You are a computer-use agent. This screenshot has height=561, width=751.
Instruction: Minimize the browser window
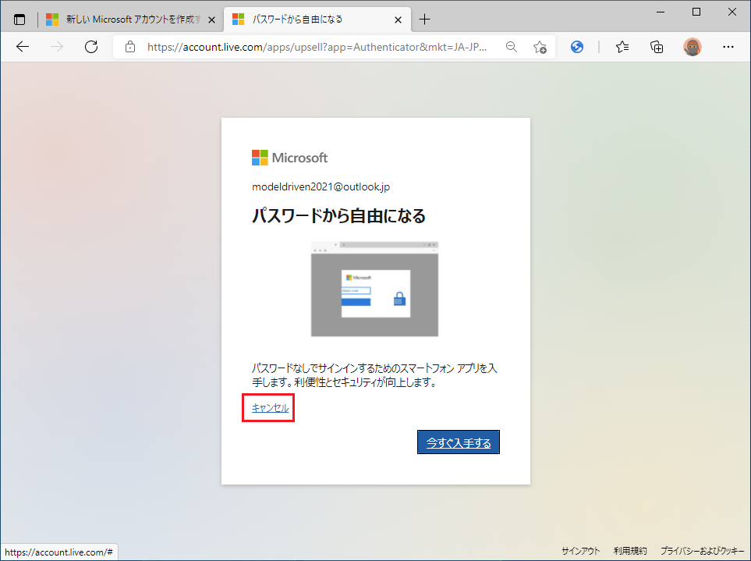pyautogui.click(x=661, y=12)
